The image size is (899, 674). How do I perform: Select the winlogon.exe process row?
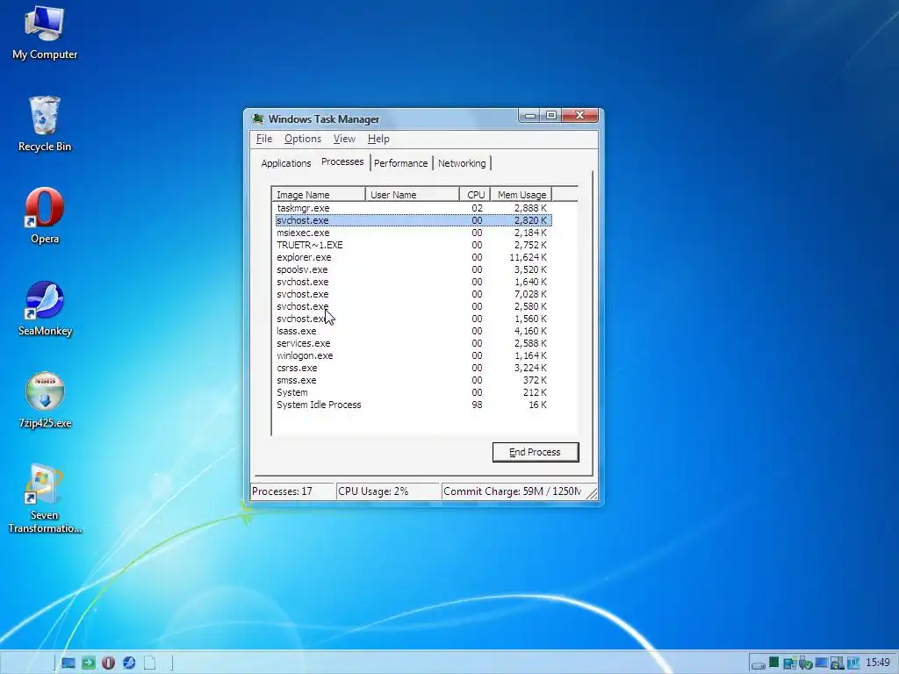coord(413,356)
